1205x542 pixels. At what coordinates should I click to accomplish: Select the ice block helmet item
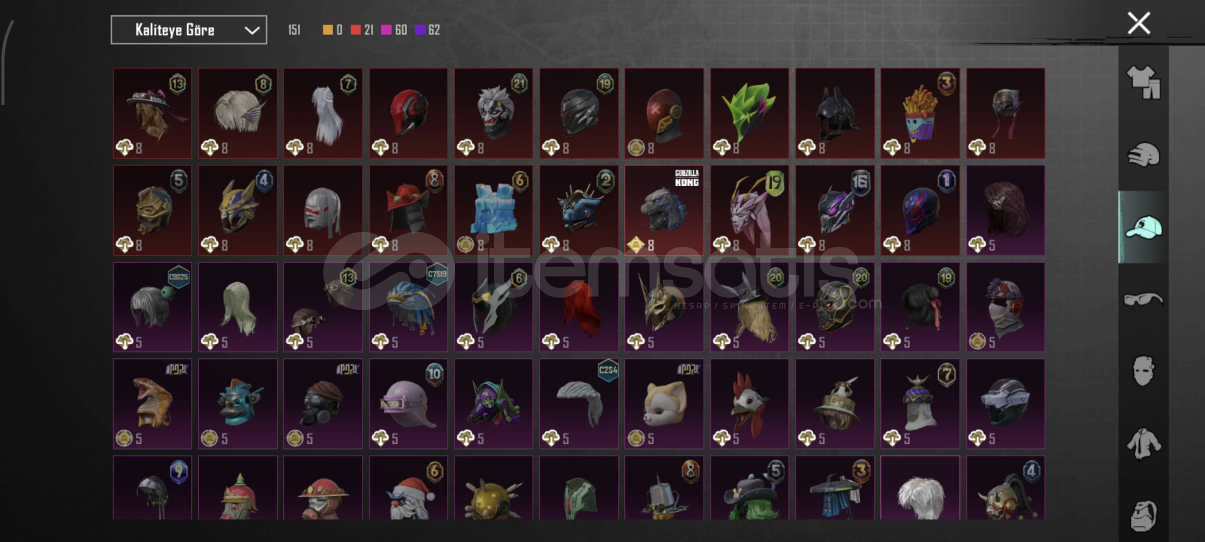tap(493, 210)
